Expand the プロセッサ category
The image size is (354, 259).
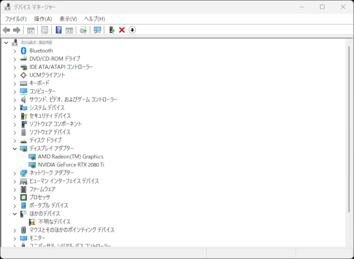pyautogui.click(x=15, y=197)
